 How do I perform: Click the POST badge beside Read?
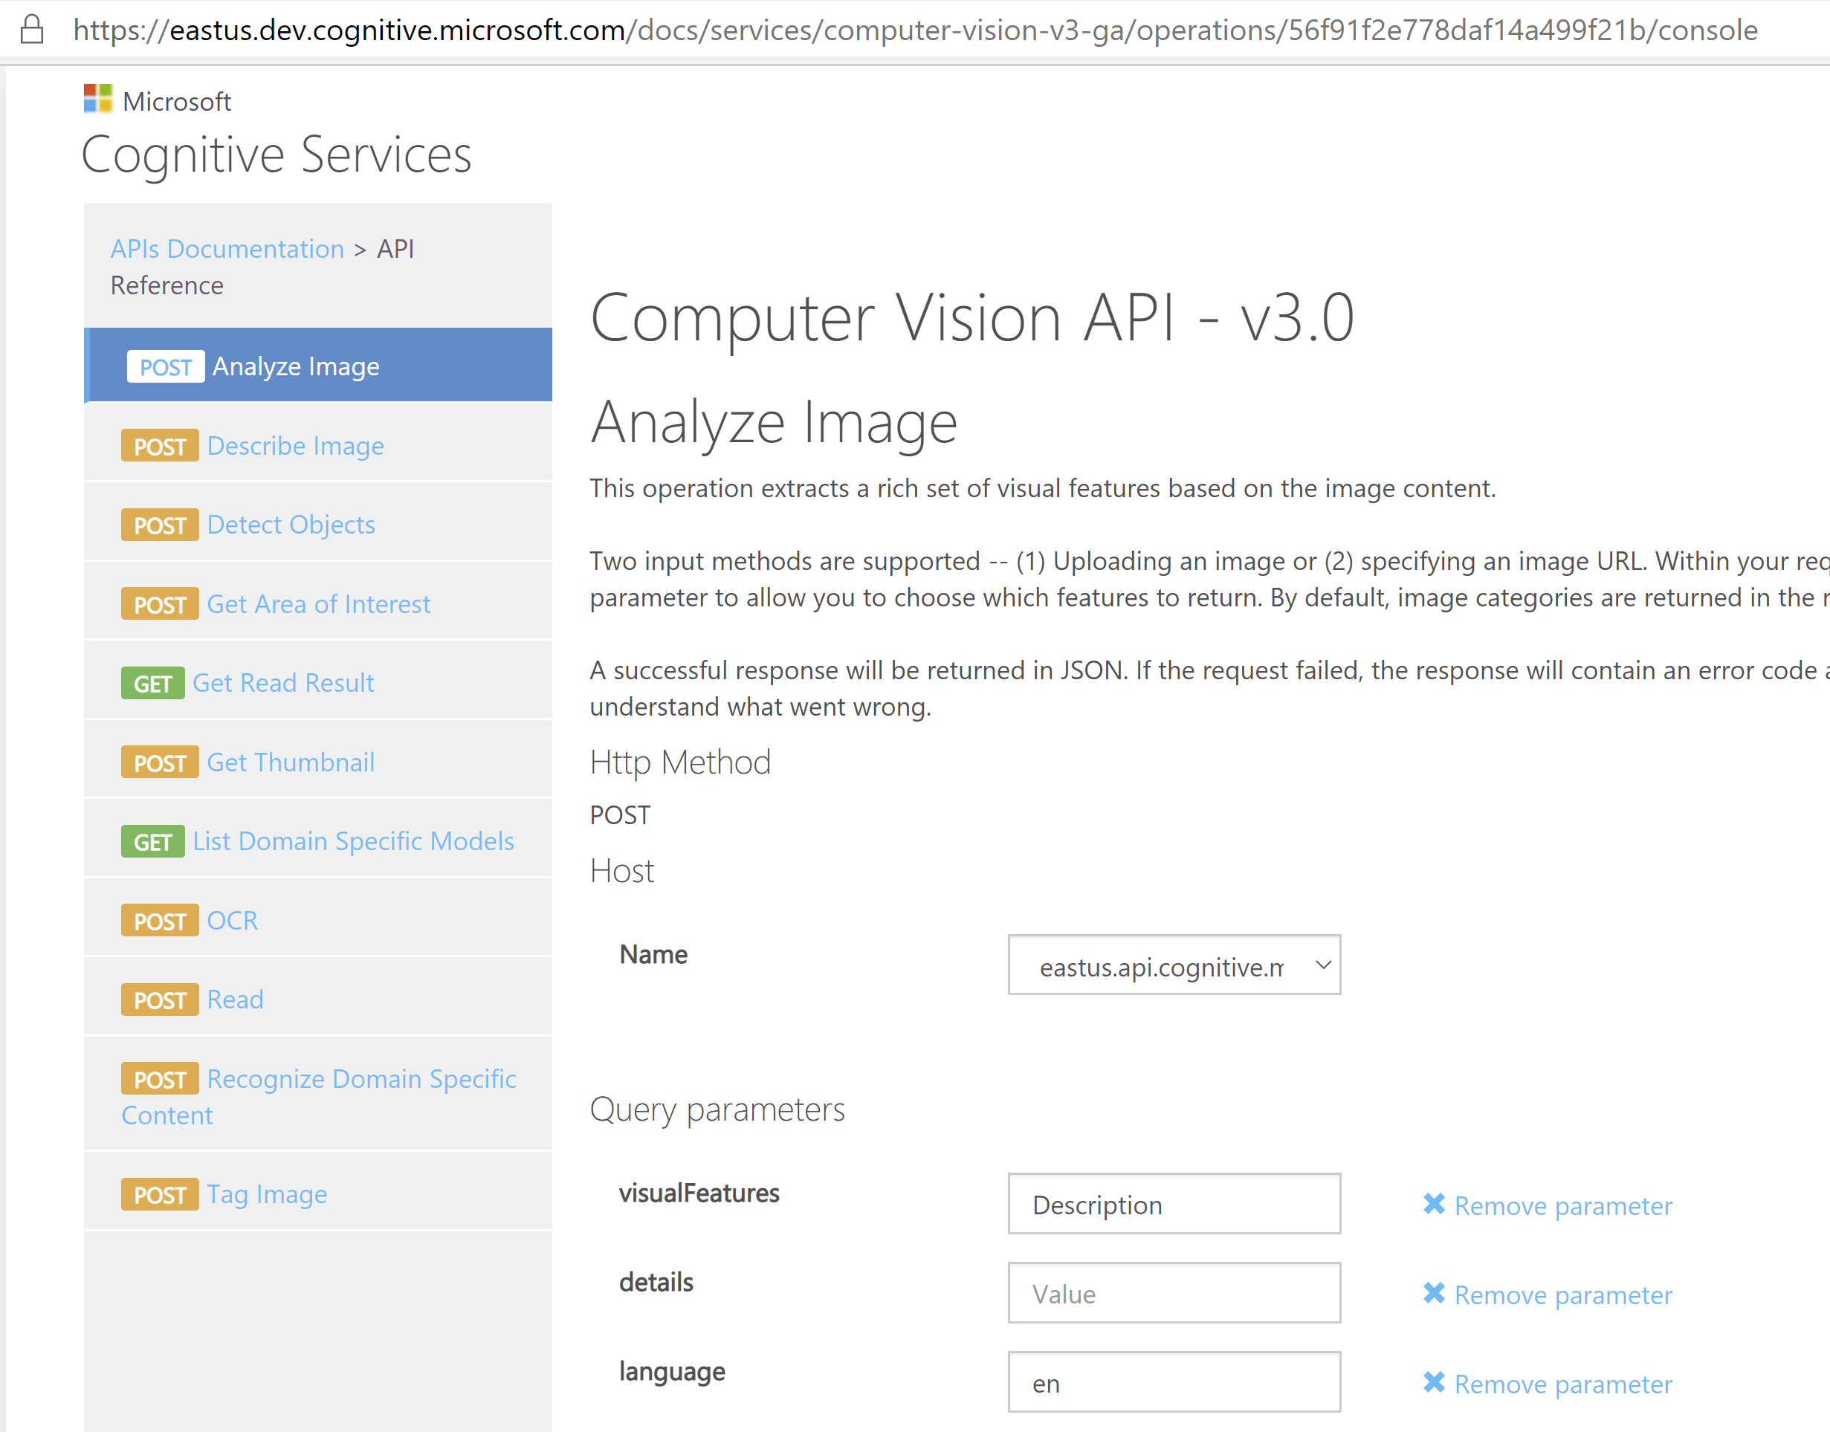tap(161, 1000)
